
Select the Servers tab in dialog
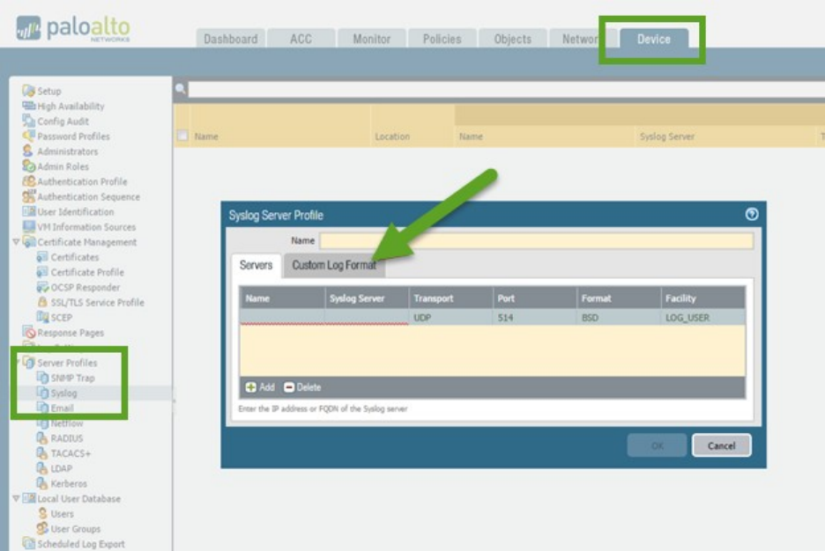256,265
